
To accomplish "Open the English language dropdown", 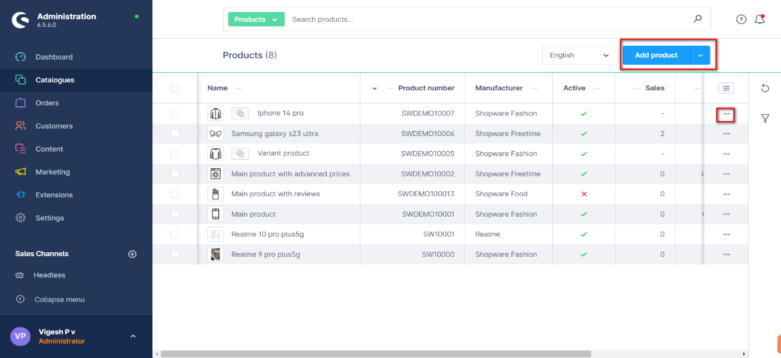I will tap(579, 55).
